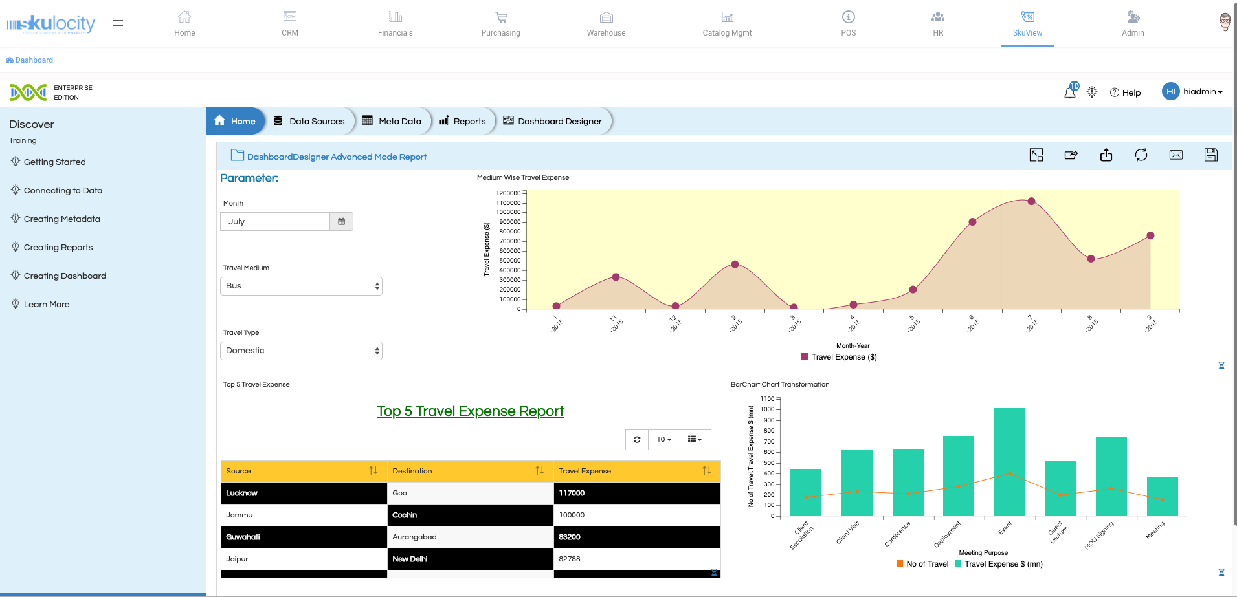Click the email envelope icon in report toolbar
The width and height of the screenshot is (1237, 597).
(1176, 155)
